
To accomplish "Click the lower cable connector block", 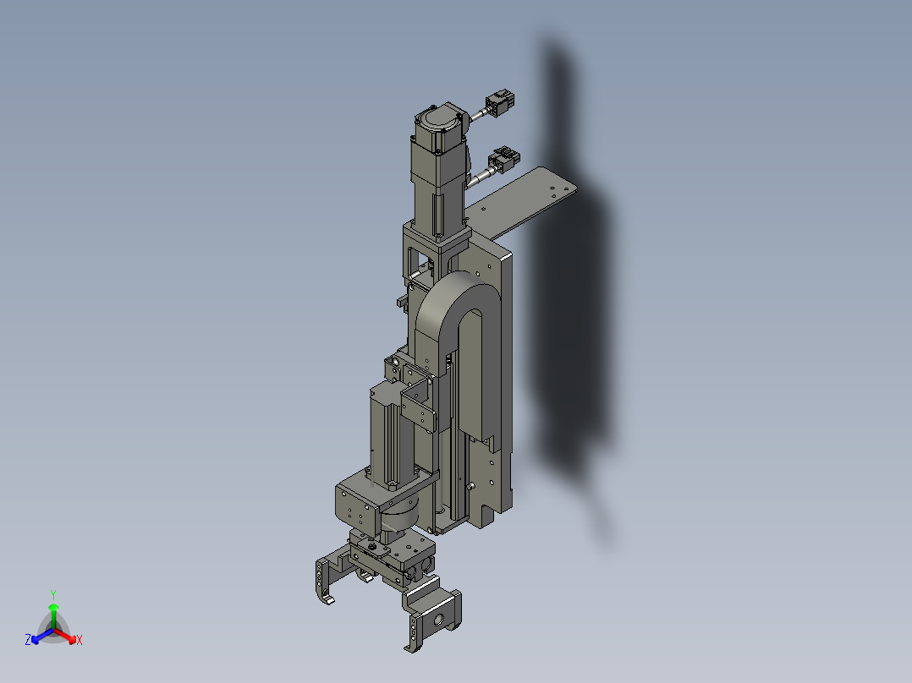I will pos(503,161).
